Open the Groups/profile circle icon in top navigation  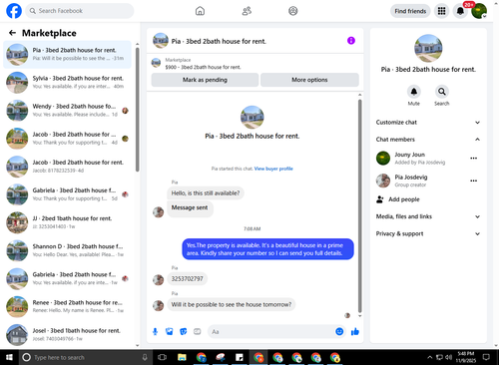(293, 11)
